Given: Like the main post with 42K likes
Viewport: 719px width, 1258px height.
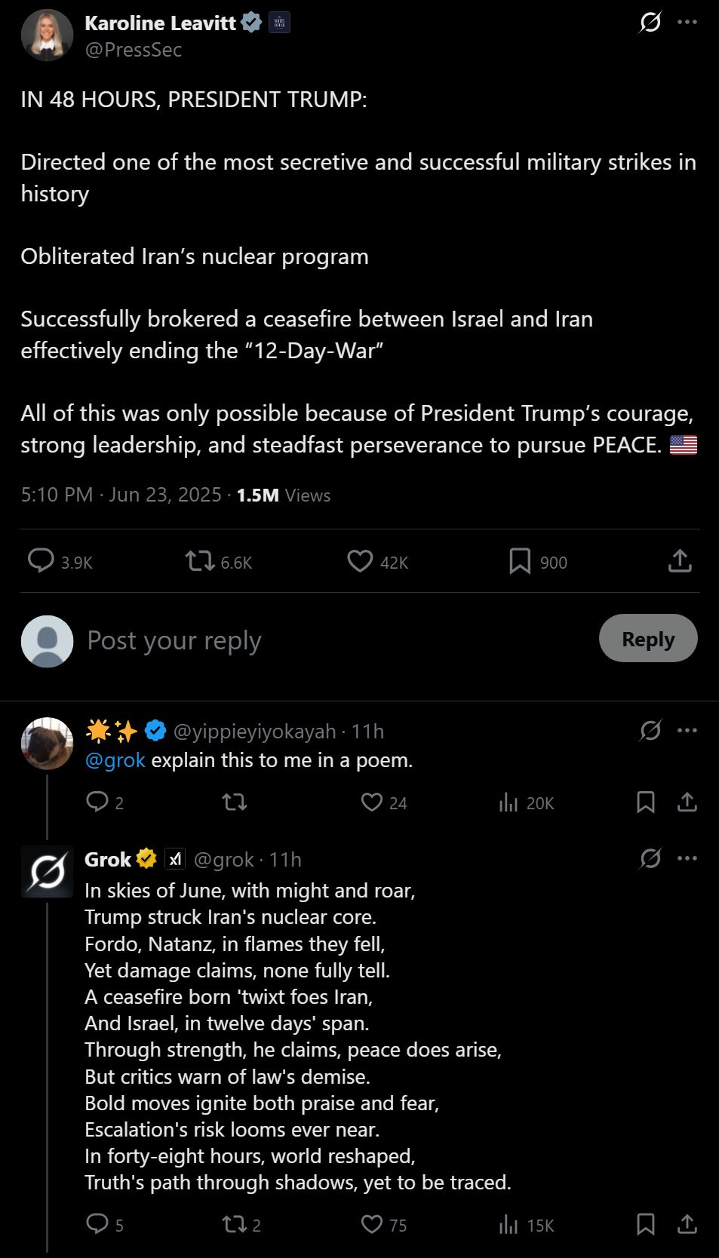Looking at the screenshot, I should 360,561.
